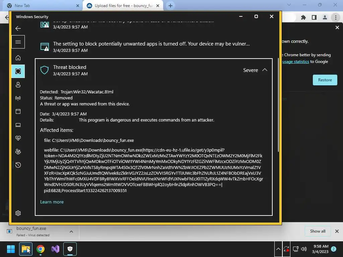Click Windows Security vertical scrollbar
This screenshot has width=343, height=257.
[x=278, y=105]
